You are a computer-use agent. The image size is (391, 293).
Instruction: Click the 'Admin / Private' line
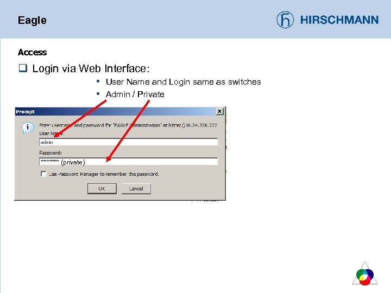pyautogui.click(x=135, y=94)
